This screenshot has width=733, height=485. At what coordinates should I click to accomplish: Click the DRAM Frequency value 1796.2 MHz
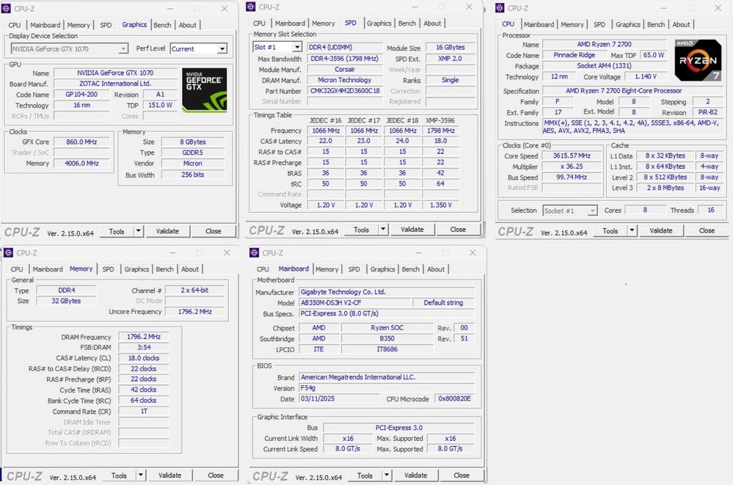[144, 337]
